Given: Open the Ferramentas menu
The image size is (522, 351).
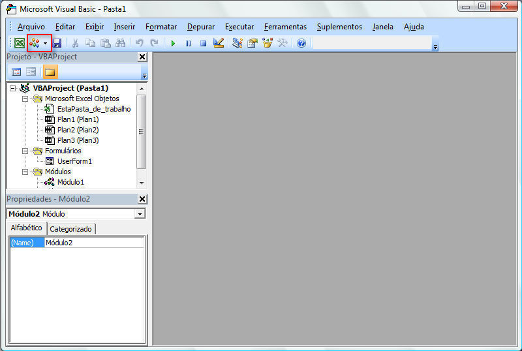Looking at the screenshot, I should click(285, 27).
